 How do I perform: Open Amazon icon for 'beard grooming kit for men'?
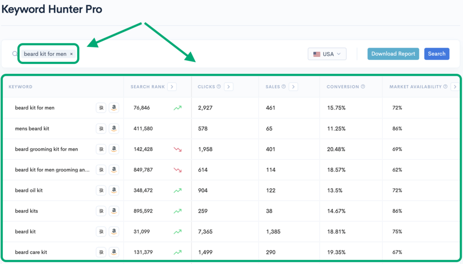114,149
